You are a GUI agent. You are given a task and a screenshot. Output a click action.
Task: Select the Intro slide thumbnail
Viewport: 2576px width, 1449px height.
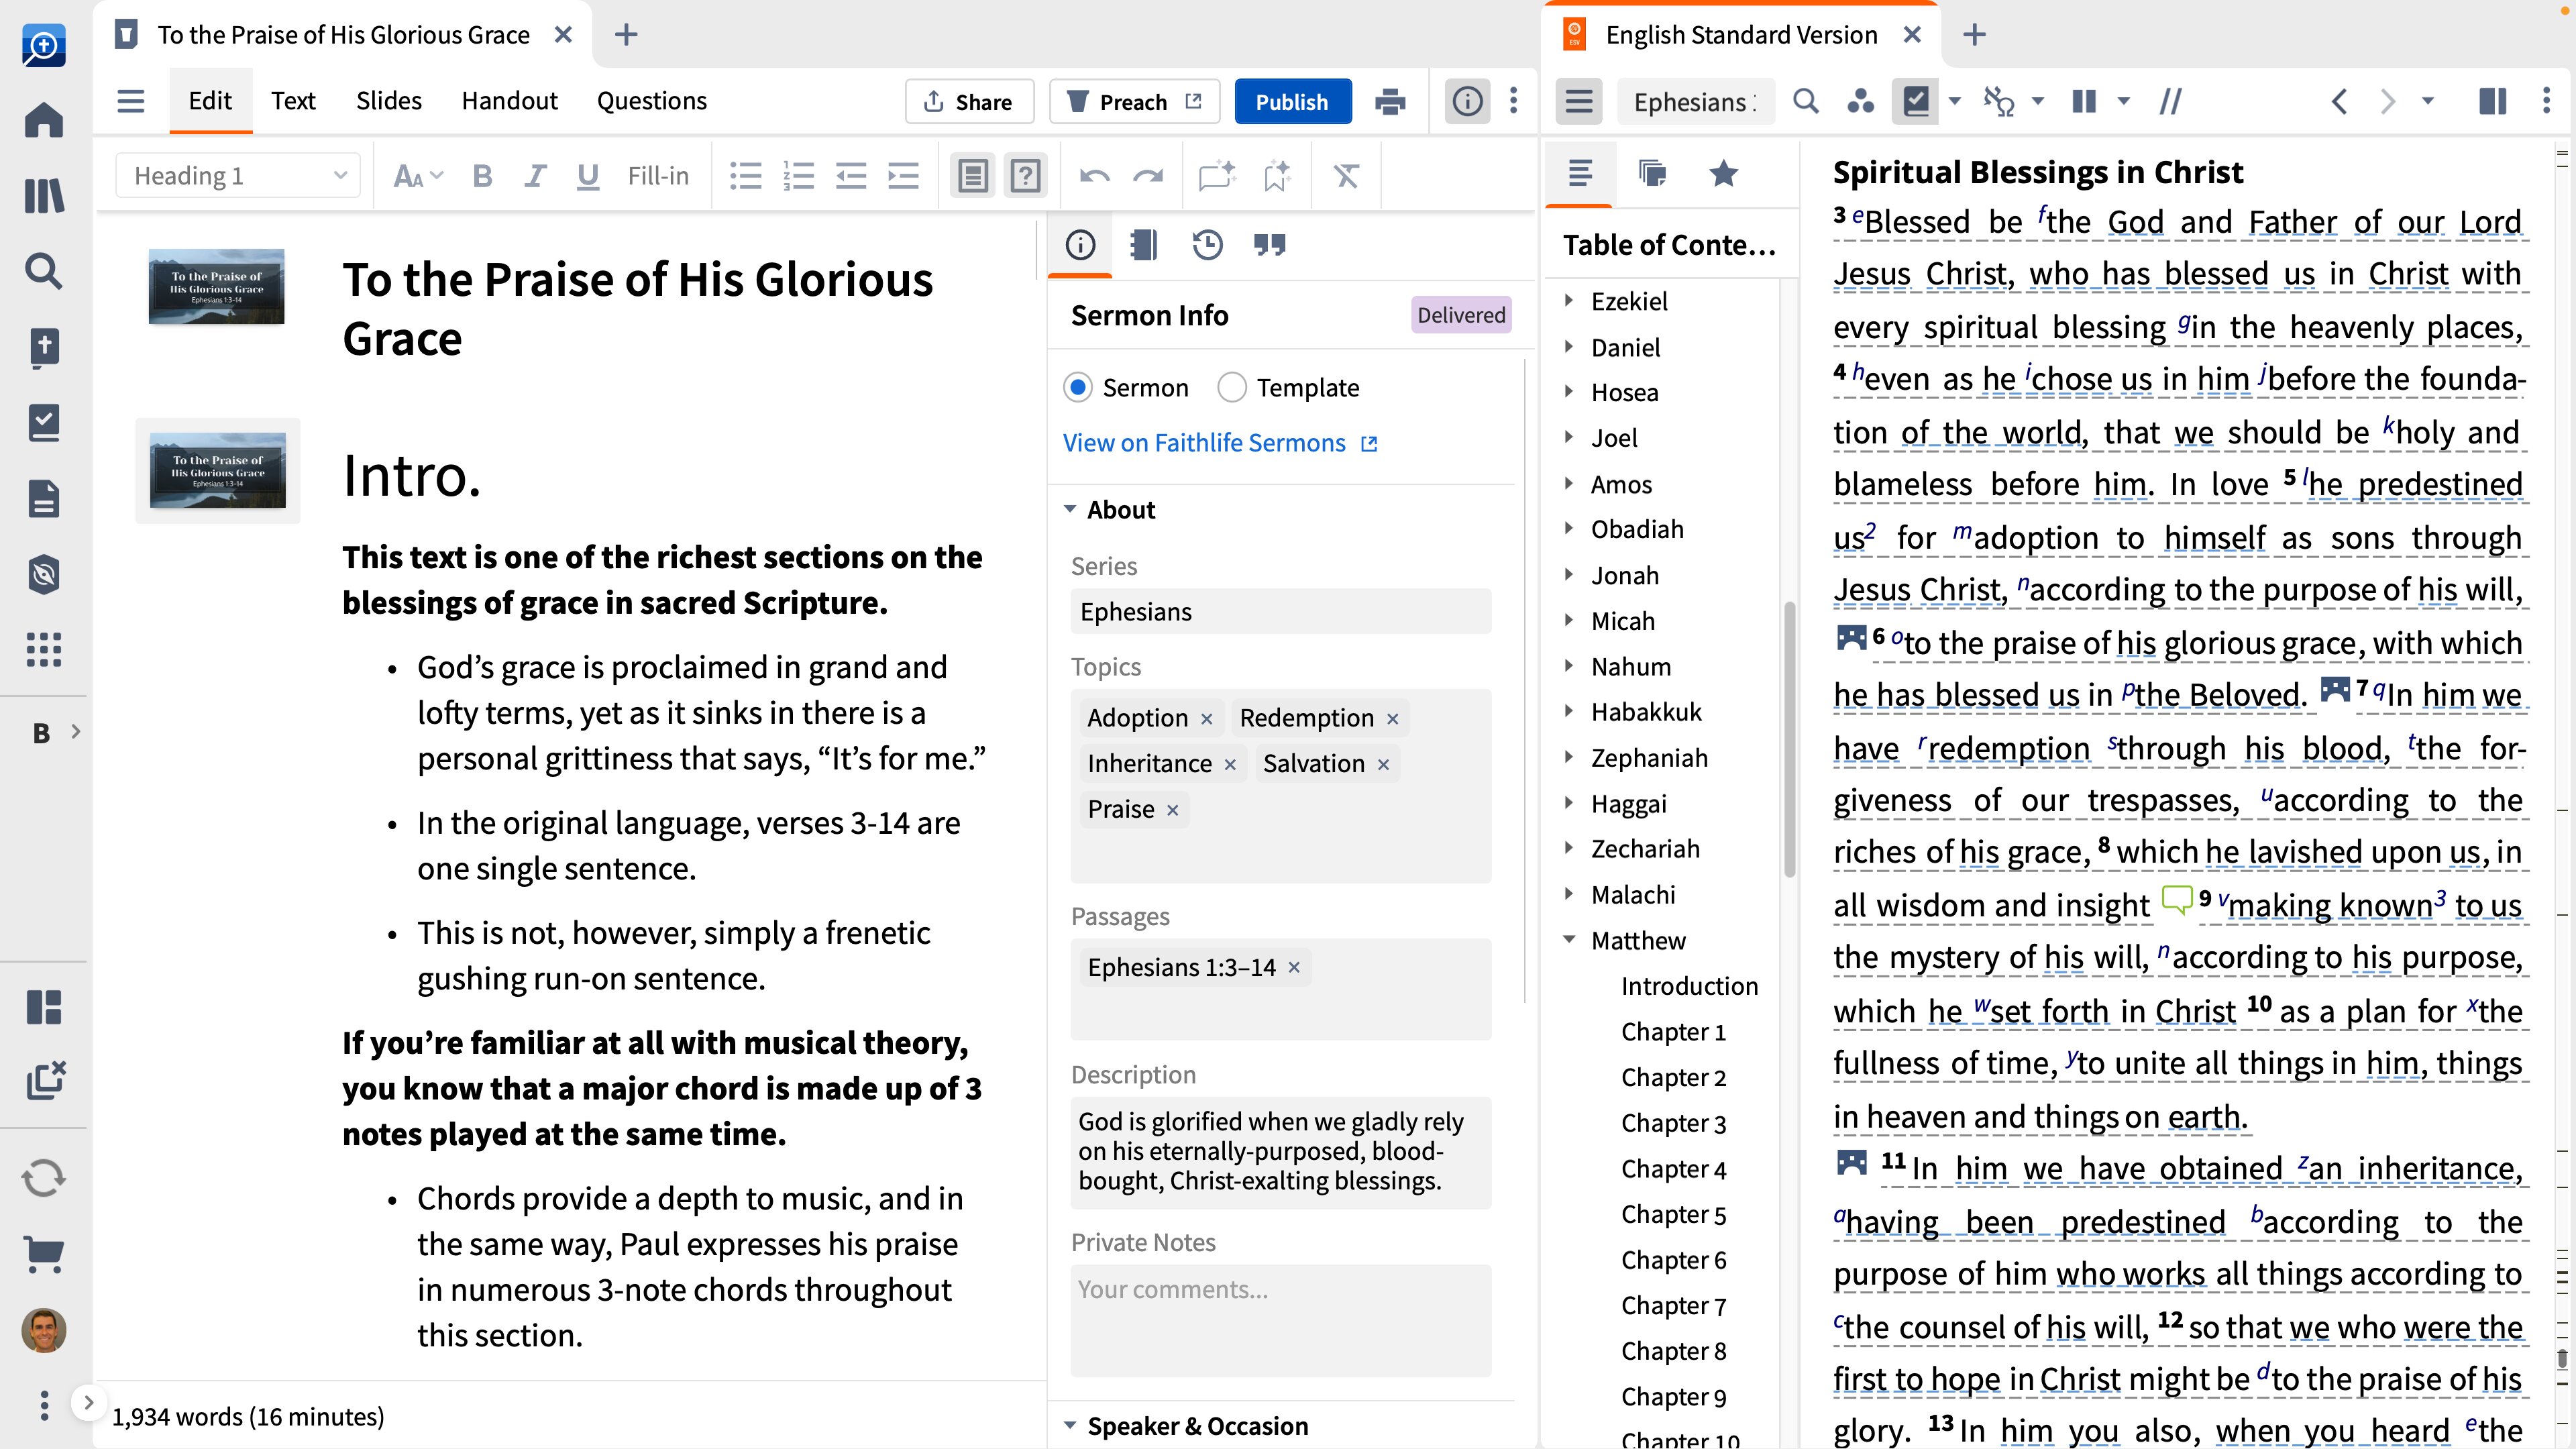point(218,470)
